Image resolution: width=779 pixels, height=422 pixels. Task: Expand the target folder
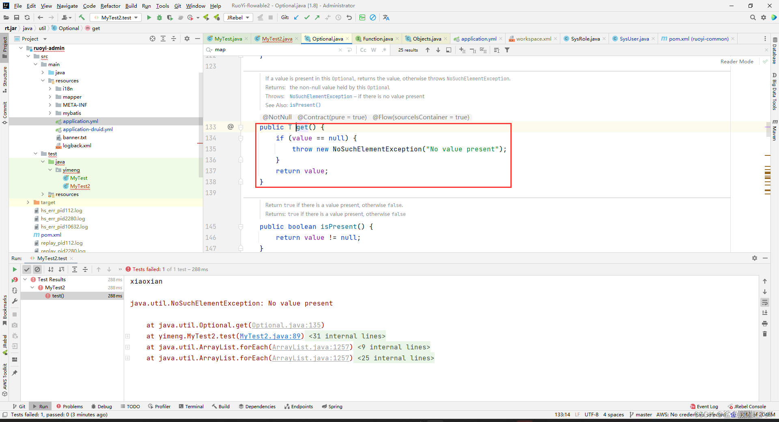point(28,202)
